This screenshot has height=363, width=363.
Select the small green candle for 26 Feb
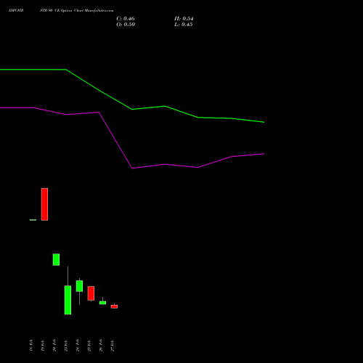click(x=102, y=303)
